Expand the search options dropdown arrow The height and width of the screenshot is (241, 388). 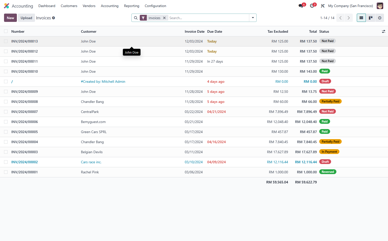253,18
